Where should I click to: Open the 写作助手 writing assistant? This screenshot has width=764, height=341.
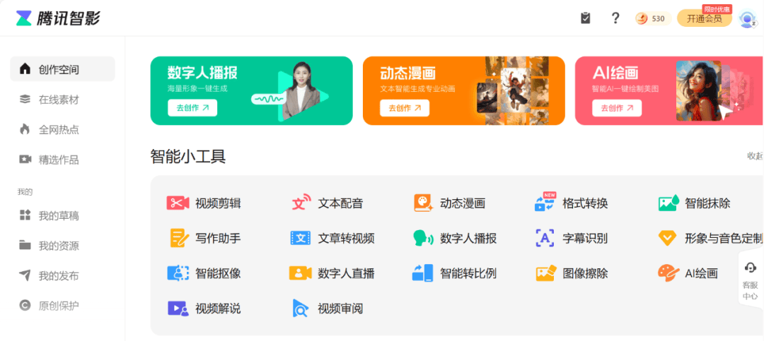(205, 238)
